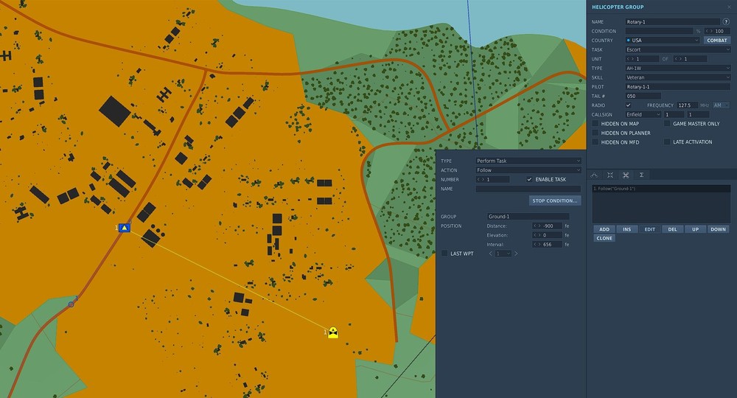This screenshot has width=737, height=398.
Task: Open the CALLSIGN dropdown showing Enfield
Action: 643,115
